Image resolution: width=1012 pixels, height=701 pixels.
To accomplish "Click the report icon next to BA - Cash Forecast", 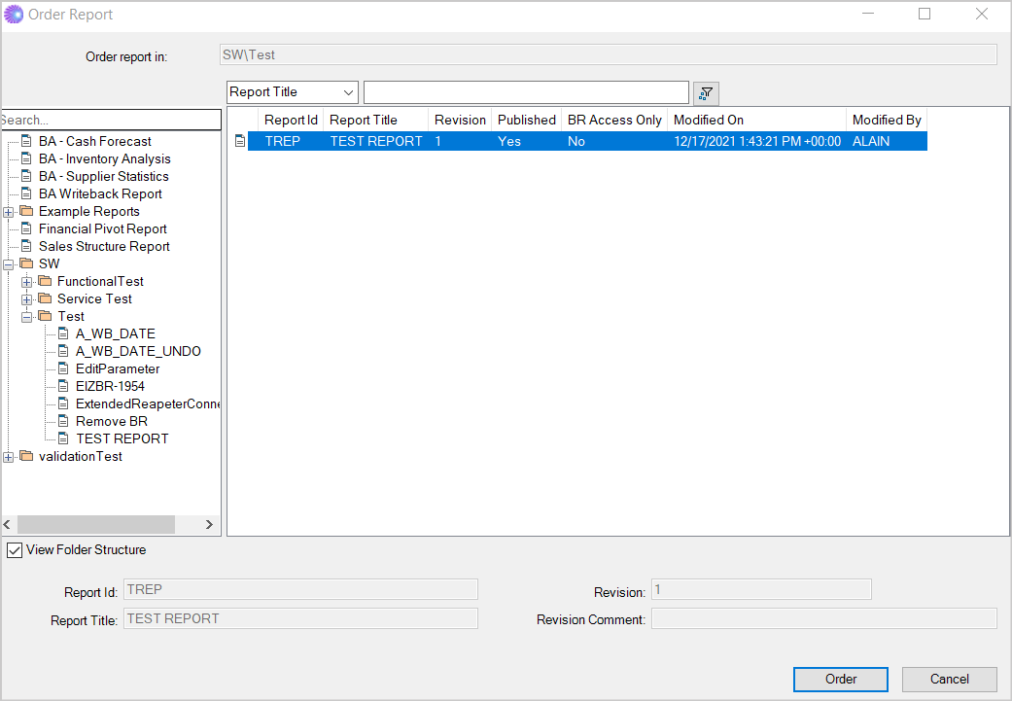I will [26, 142].
